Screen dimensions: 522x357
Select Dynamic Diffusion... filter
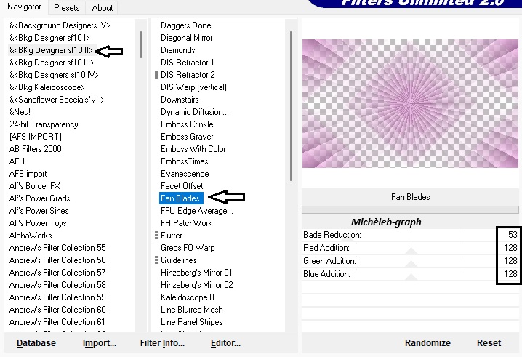click(x=195, y=111)
